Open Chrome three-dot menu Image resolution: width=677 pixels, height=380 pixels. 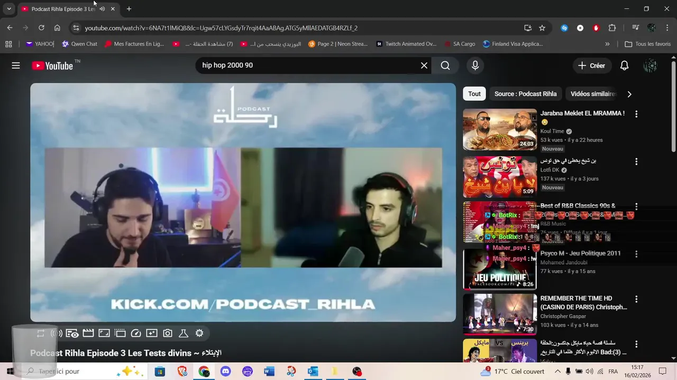667,28
